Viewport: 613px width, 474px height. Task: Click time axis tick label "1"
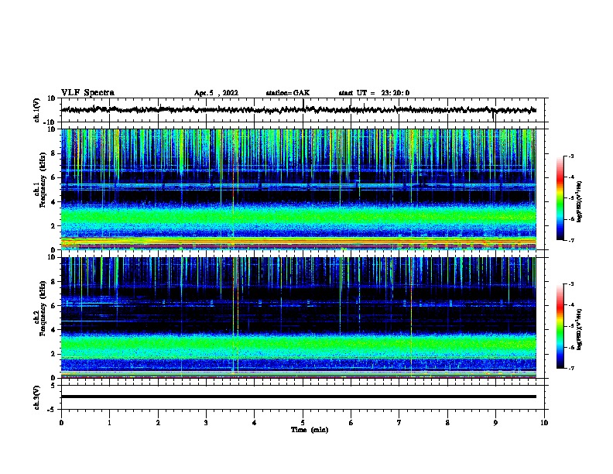pyautogui.click(x=110, y=423)
